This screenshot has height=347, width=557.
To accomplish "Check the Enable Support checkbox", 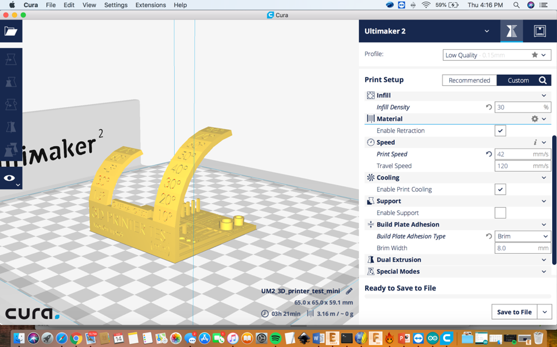I will coord(500,212).
